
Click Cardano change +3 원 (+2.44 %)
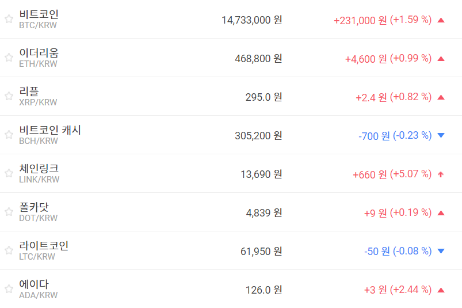(x=398, y=290)
